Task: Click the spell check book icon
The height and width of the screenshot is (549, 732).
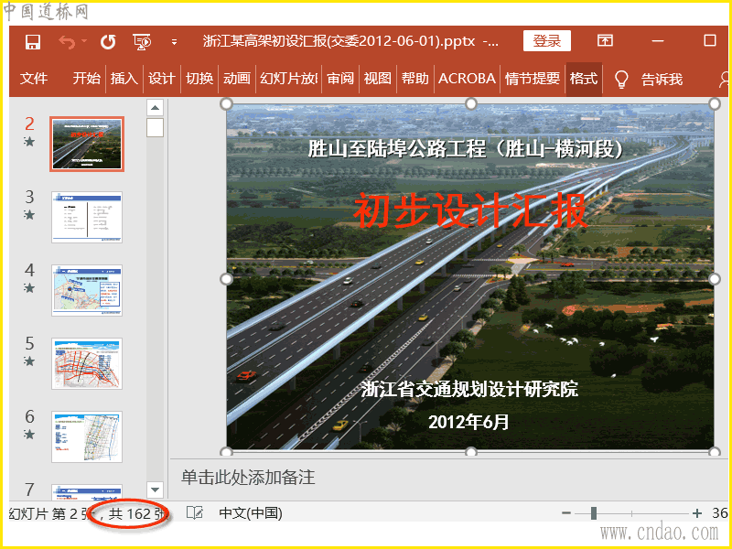Action: (195, 513)
